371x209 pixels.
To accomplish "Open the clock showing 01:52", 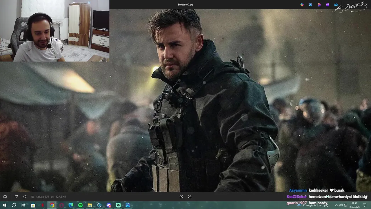I will [354, 205].
